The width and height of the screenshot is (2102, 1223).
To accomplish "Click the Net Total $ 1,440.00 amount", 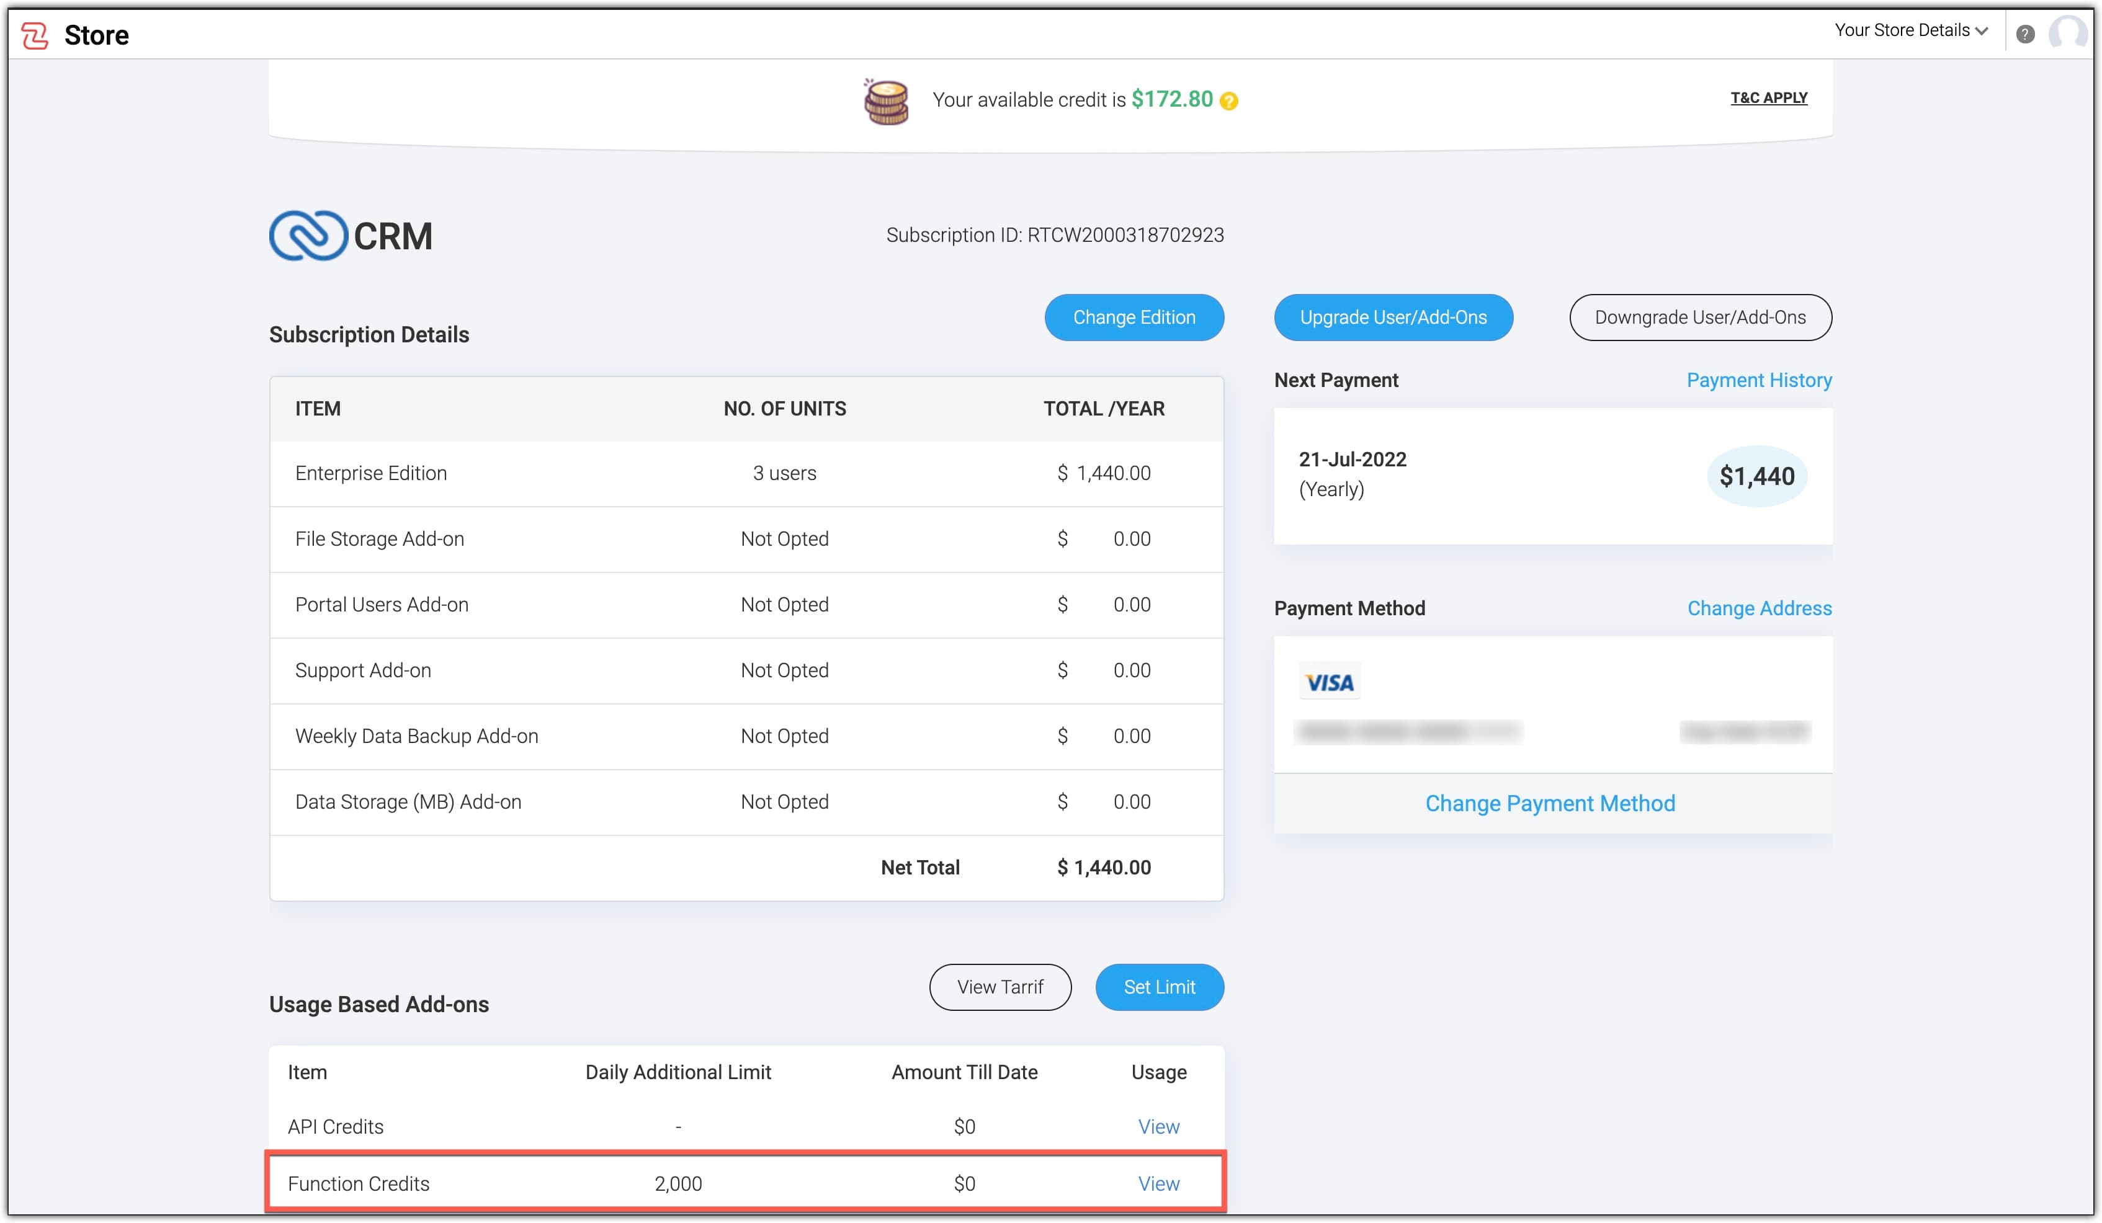I will [x=1104, y=868].
